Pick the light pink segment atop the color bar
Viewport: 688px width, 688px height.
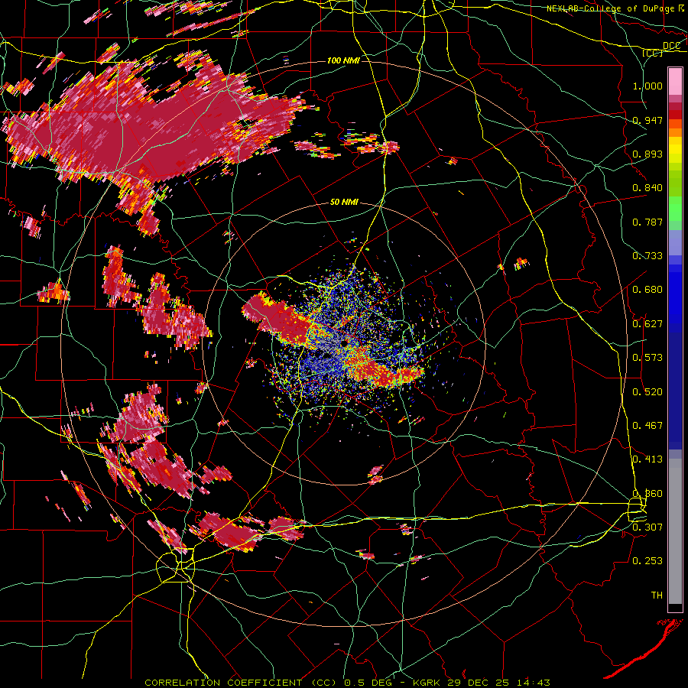675,82
